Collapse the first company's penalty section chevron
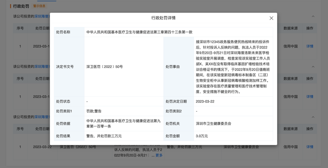Screen dimensions: 328x168 coord(313,16)
